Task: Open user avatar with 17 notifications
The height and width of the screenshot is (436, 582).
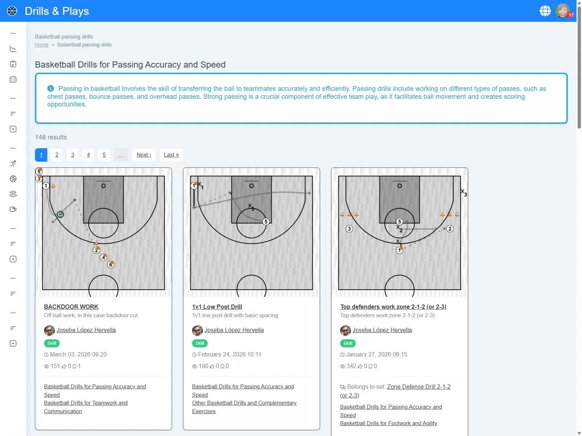Action: point(563,11)
